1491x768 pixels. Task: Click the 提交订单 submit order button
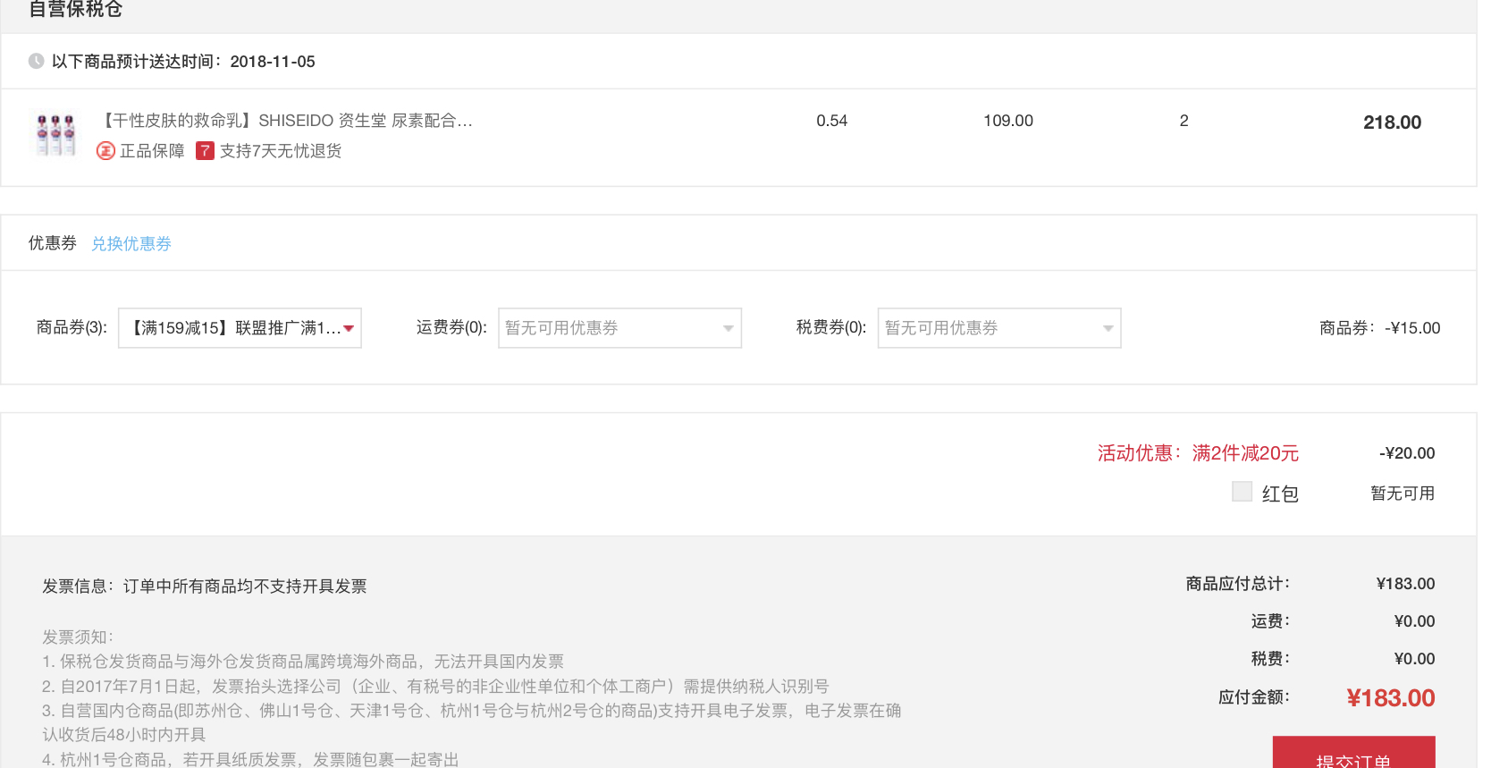point(1353,753)
